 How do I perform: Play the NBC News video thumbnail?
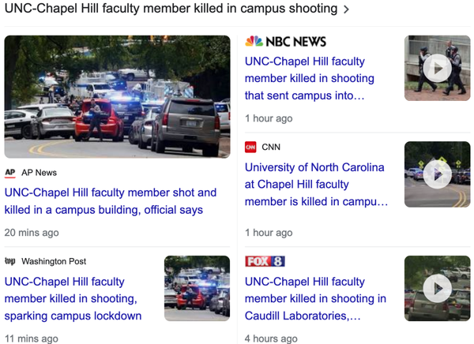point(437,69)
